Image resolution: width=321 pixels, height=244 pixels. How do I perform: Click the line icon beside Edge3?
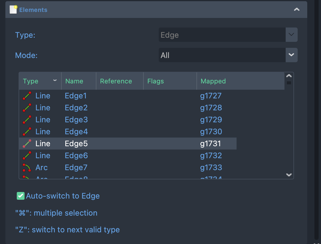coord(27,120)
